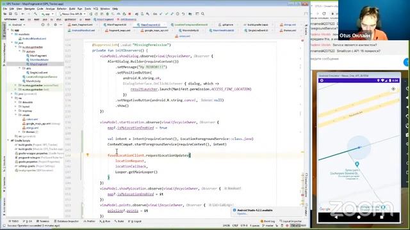Click the yellow intention lightbulb in gutter
The height and width of the screenshot is (230, 410).
click(88, 155)
